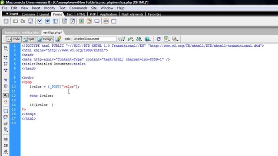Switch to Split view

click(29, 39)
